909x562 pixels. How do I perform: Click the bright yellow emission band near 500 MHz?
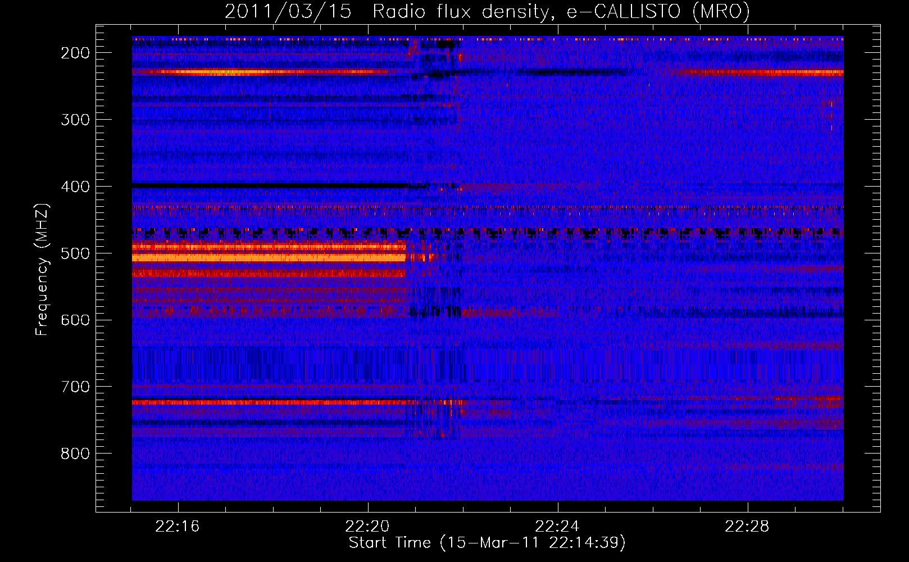(x=269, y=258)
